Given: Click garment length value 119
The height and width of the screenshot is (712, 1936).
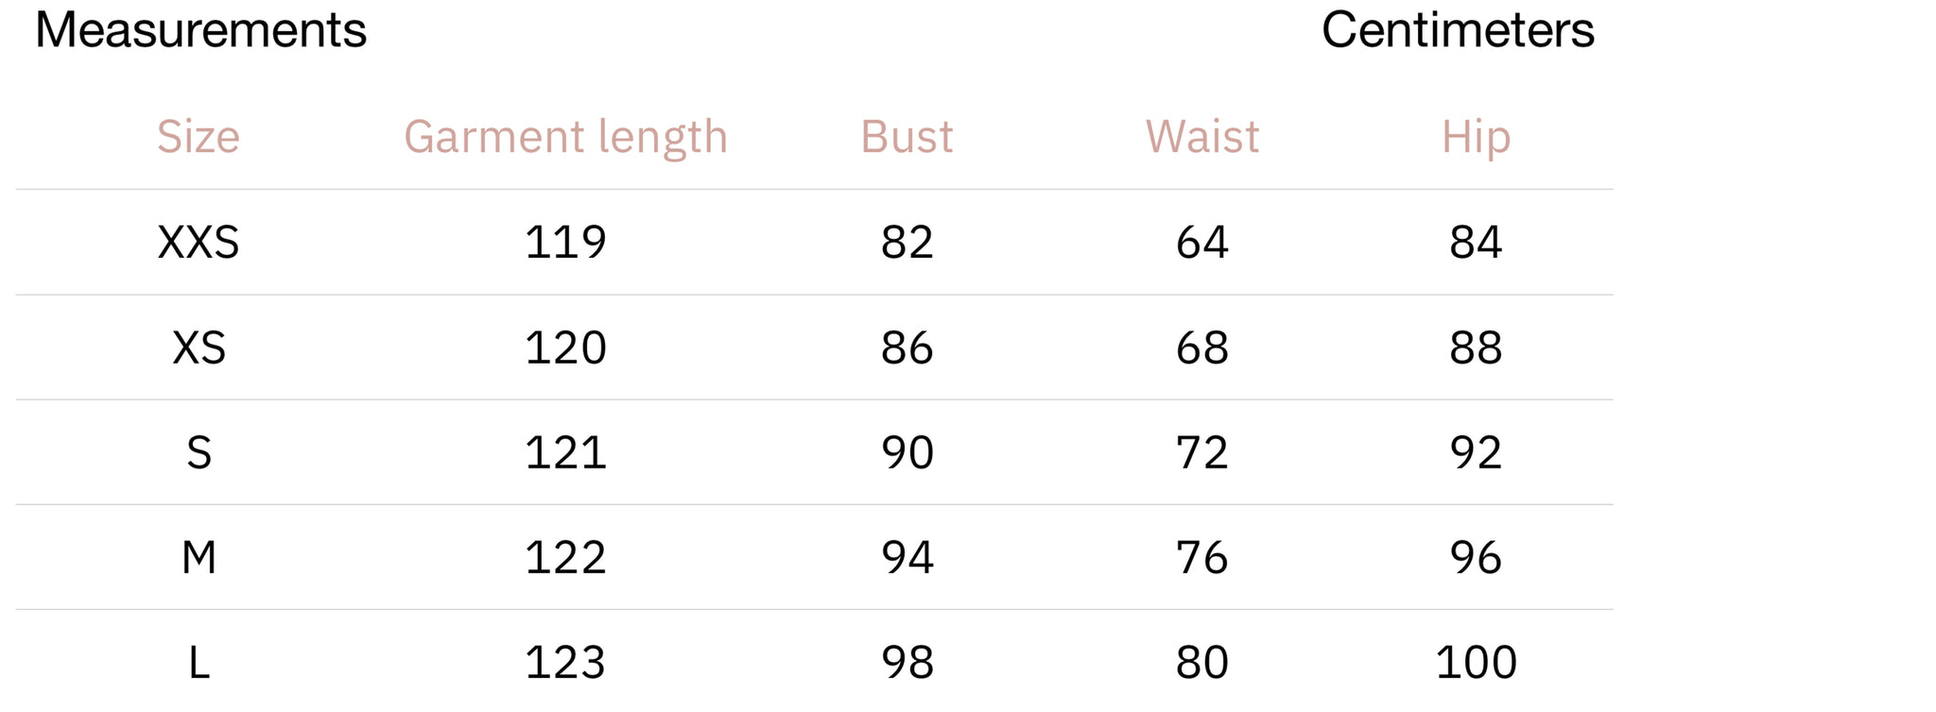Looking at the screenshot, I should point(565,243).
